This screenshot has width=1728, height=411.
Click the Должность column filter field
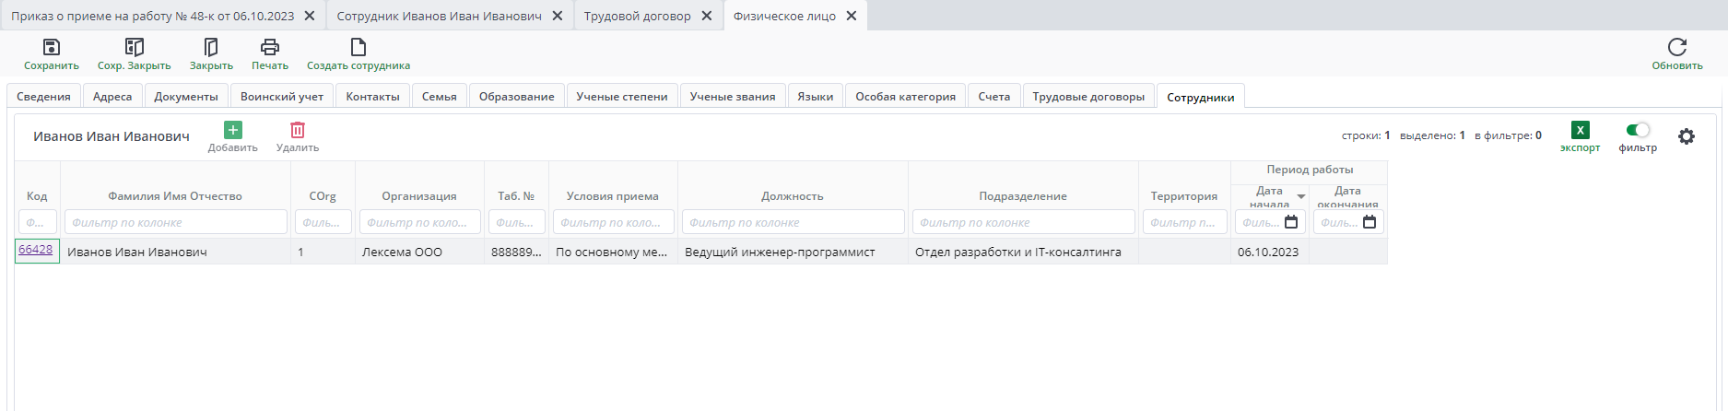click(x=793, y=222)
